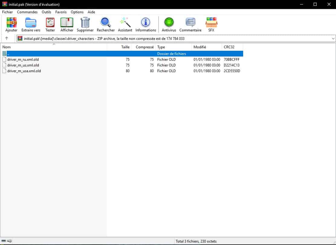Go up one folder level arrow
The width and height of the screenshot is (336, 245).
(7, 38)
